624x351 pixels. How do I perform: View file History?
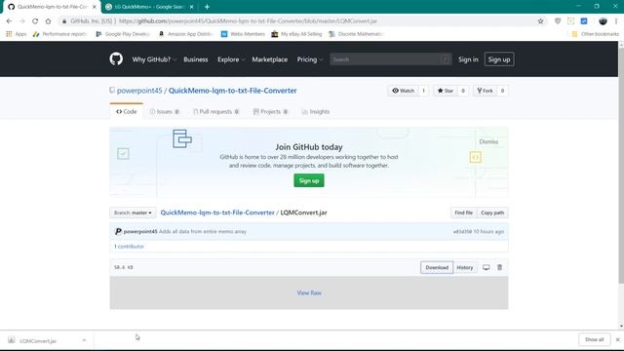point(465,267)
